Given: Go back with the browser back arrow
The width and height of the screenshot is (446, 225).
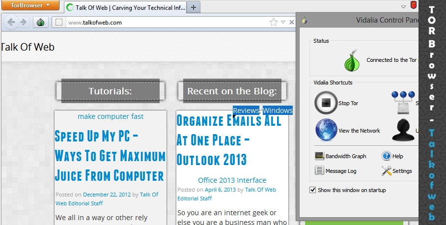Looking at the screenshot, I should (x=11, y=22).
